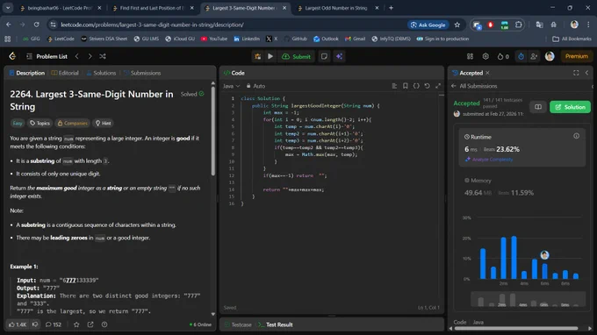Switch to the Solutions tab

(x=101, y=73)
